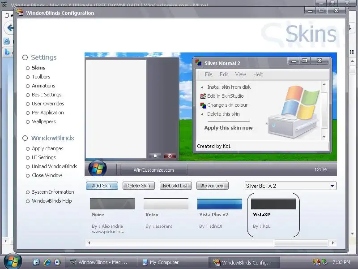Open Help menu in preview window

click(258, 74)
